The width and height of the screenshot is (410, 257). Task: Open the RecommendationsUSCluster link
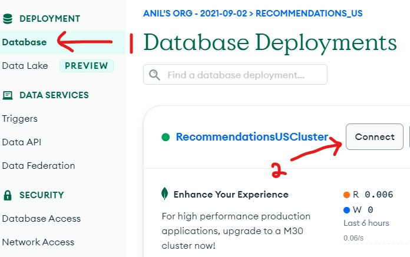click(x=252, y=136)
